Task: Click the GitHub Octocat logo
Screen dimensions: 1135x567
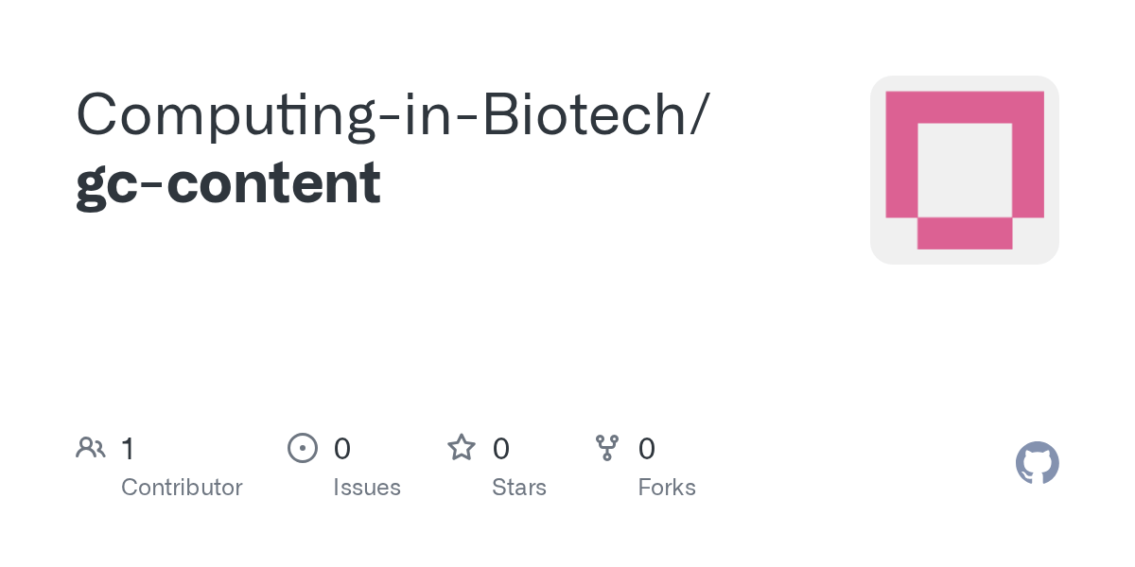Action: [x=1038, y=463]
